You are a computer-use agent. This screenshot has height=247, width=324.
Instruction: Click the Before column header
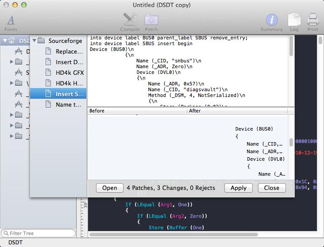point(137,111)
